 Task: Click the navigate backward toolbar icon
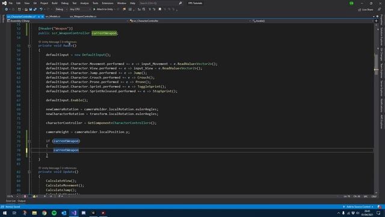pos(7,10)
